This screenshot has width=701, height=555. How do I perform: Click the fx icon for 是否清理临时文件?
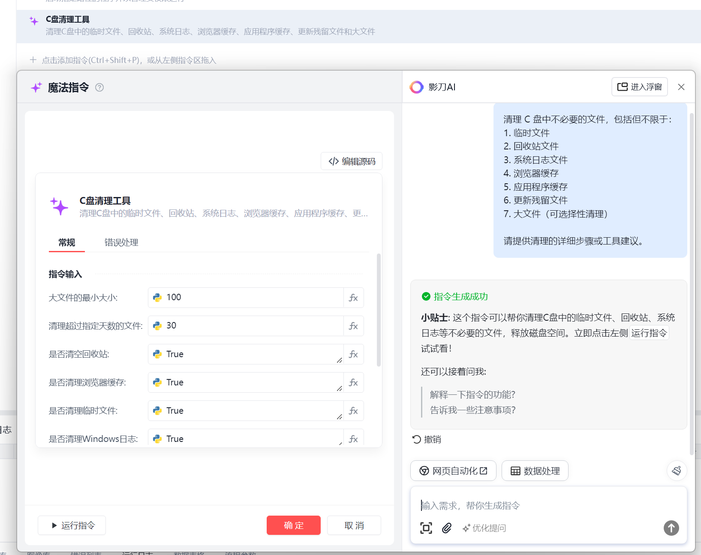353,411
